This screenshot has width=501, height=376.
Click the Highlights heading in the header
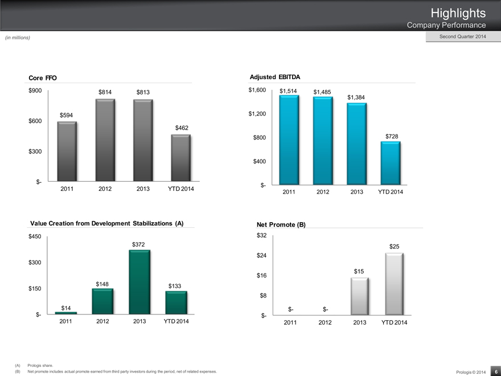click(458, 13)
